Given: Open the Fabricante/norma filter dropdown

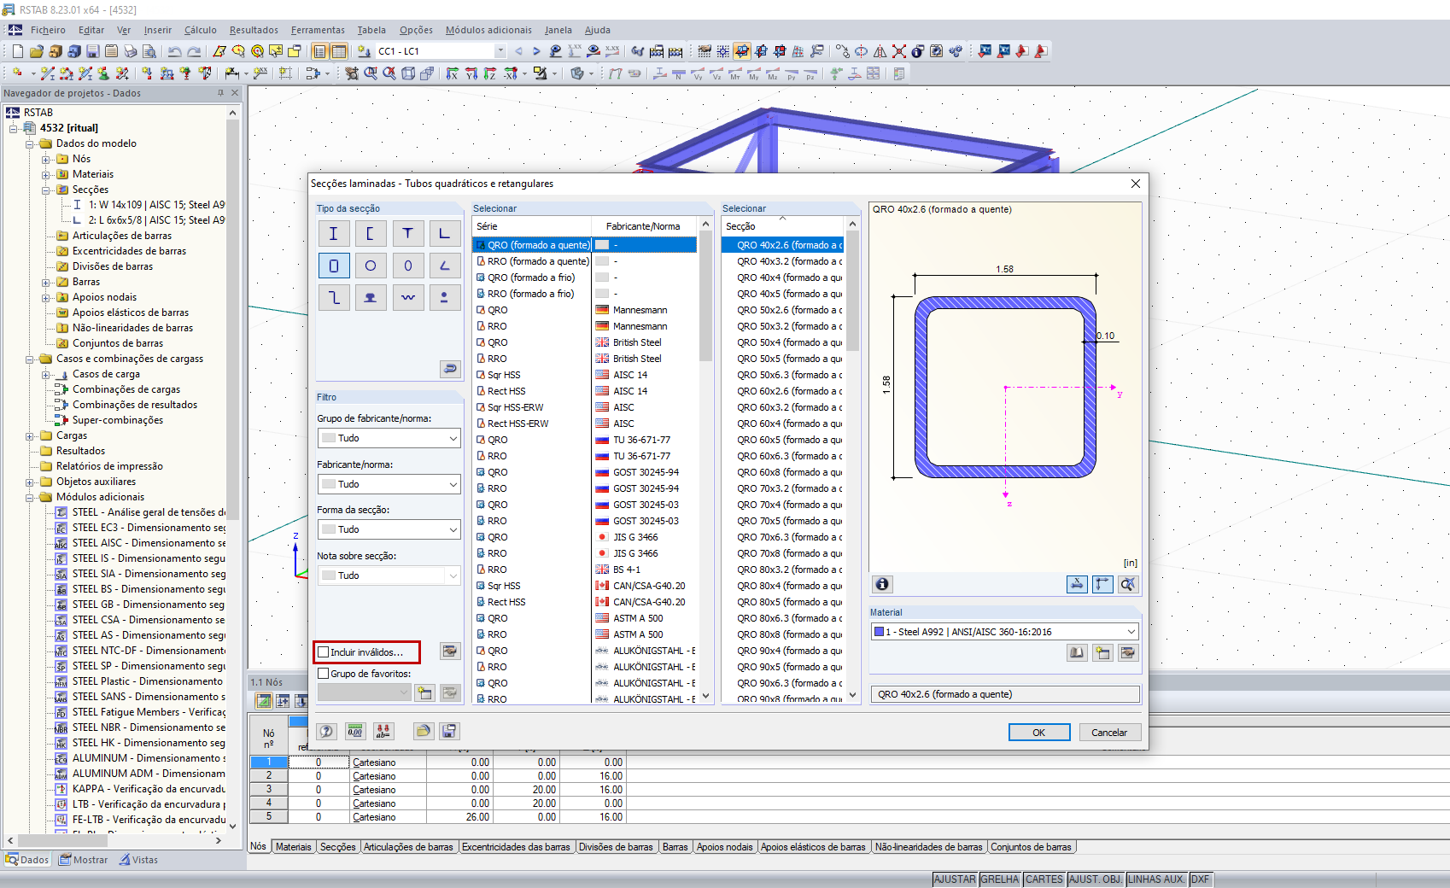Looking at the screenshot, I should (x=389, y=484).
